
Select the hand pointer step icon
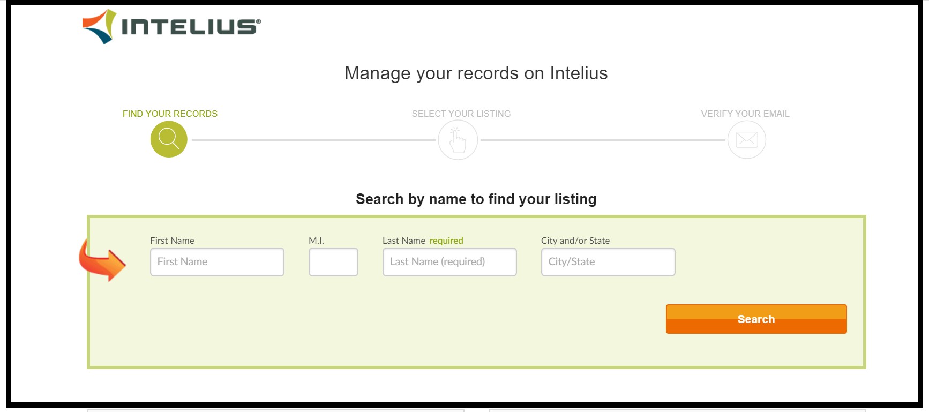point(458,140)
